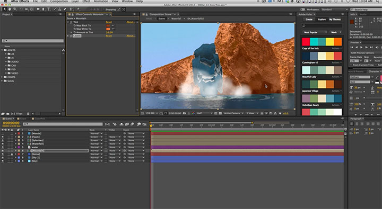Screen dimensions: 382x209
Task: Select the Roto Brush tool
Action: (x=72, y=9)
